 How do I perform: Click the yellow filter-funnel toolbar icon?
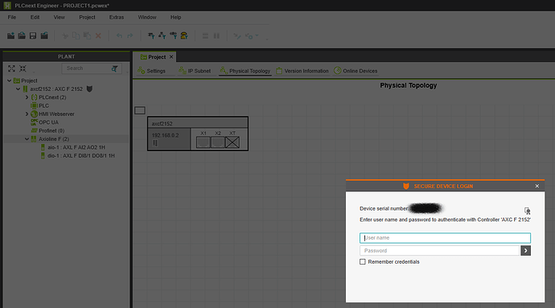coord(184,35)
